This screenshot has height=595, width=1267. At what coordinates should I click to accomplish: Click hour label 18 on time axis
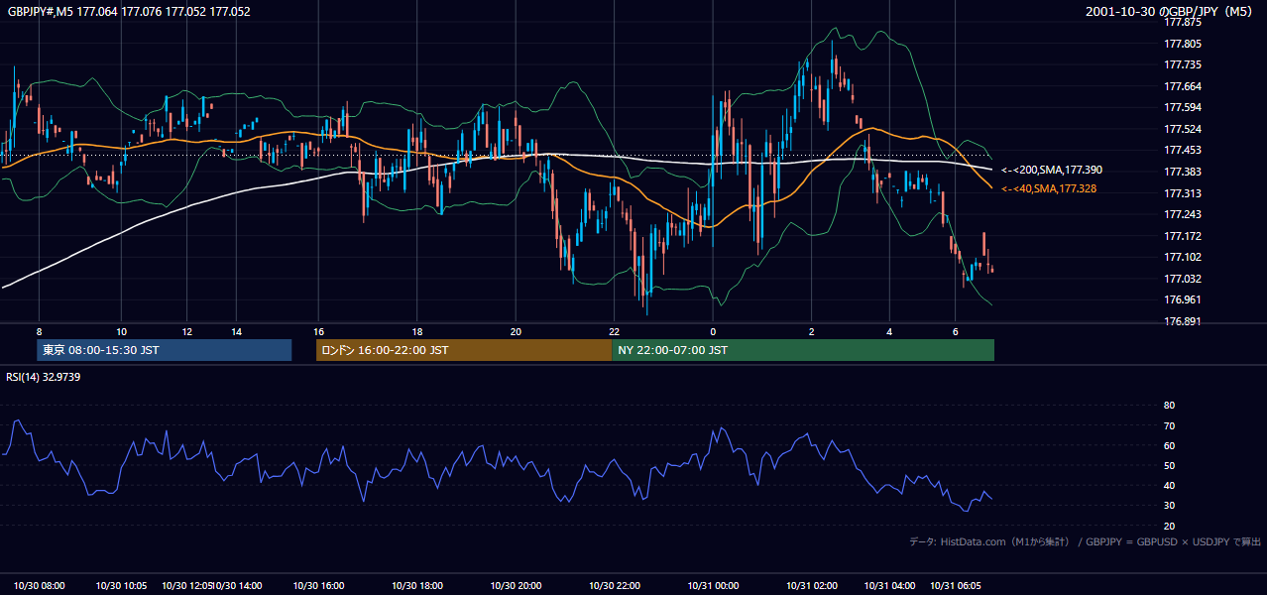[417, 332]
